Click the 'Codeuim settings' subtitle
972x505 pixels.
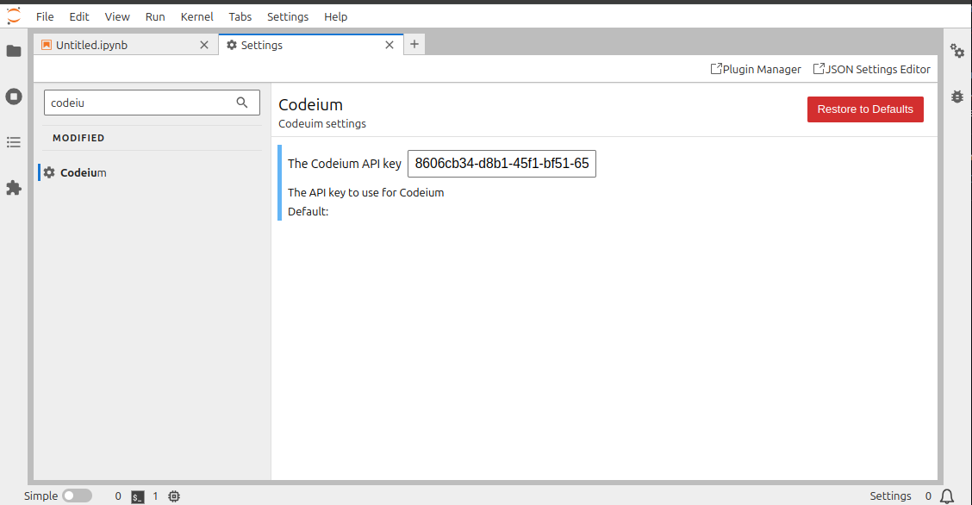coord(322,123)
